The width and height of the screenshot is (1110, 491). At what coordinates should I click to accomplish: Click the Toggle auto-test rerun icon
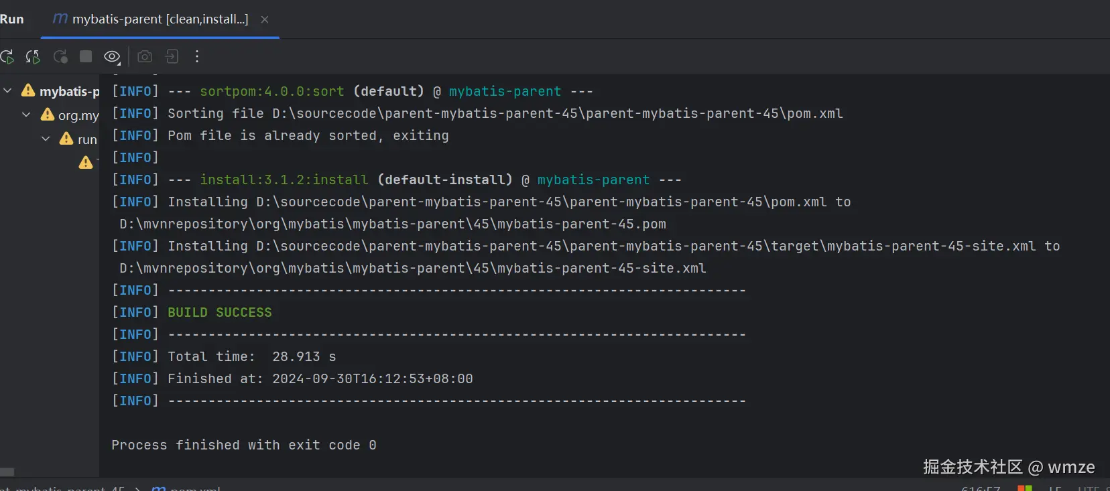click(x=60, y=57)
